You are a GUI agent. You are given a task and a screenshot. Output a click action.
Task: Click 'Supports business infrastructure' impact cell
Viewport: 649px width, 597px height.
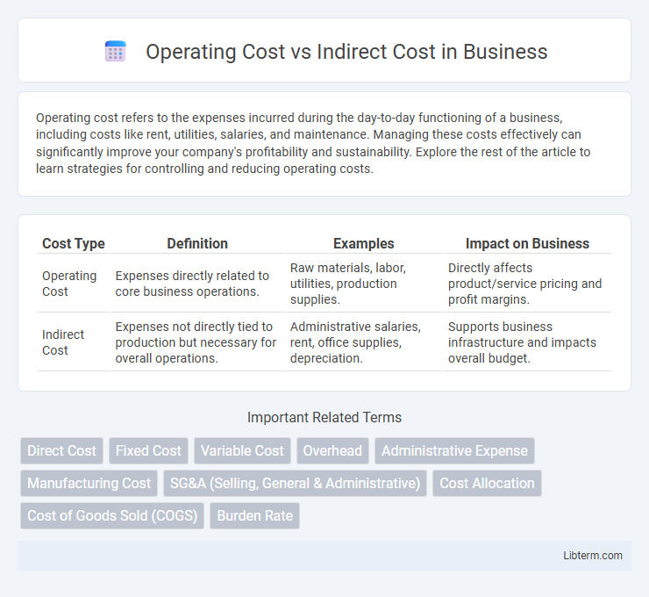(x=527, y=342)
